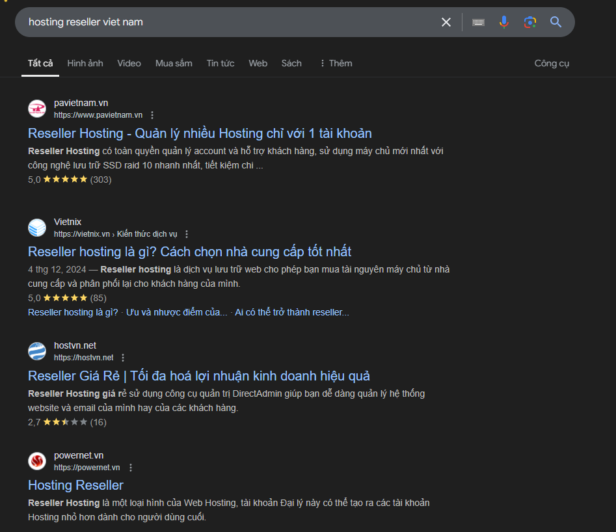
Task: Switch to the Tin tức tab
Action: (x=221, y=63)
